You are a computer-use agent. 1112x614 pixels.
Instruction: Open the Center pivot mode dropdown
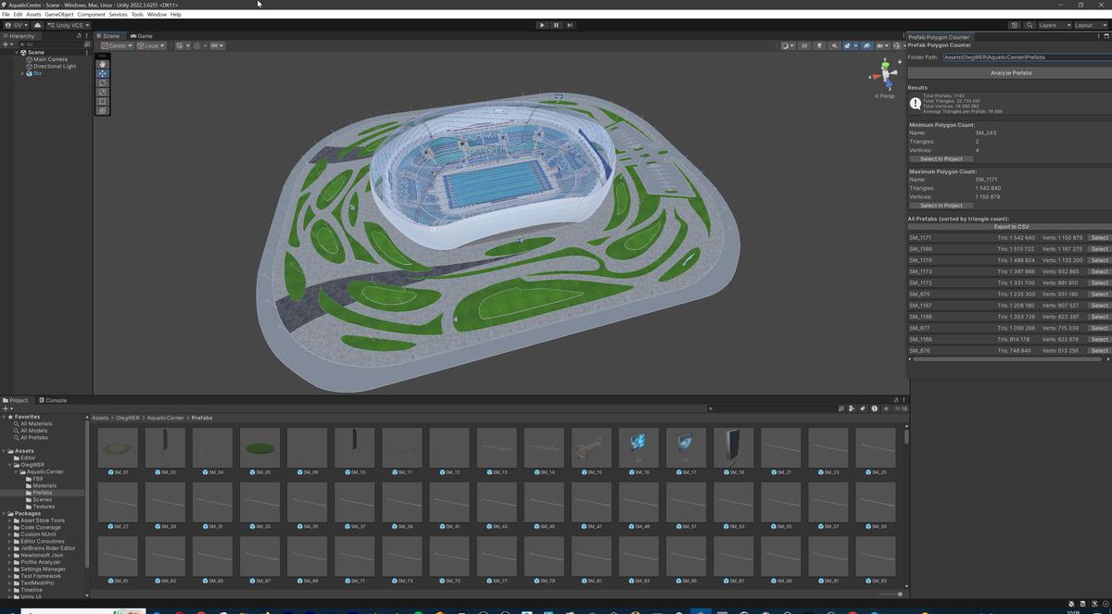(116, 45)
